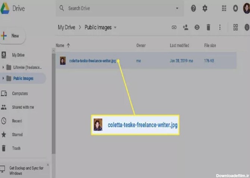Open the more actions three-dot menu
Viewport: 250px width, 178px height.
[220, 27]
